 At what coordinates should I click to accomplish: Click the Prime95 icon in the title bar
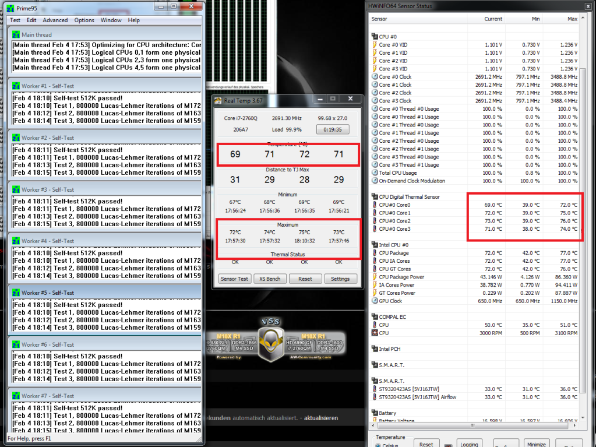[11, 7]
